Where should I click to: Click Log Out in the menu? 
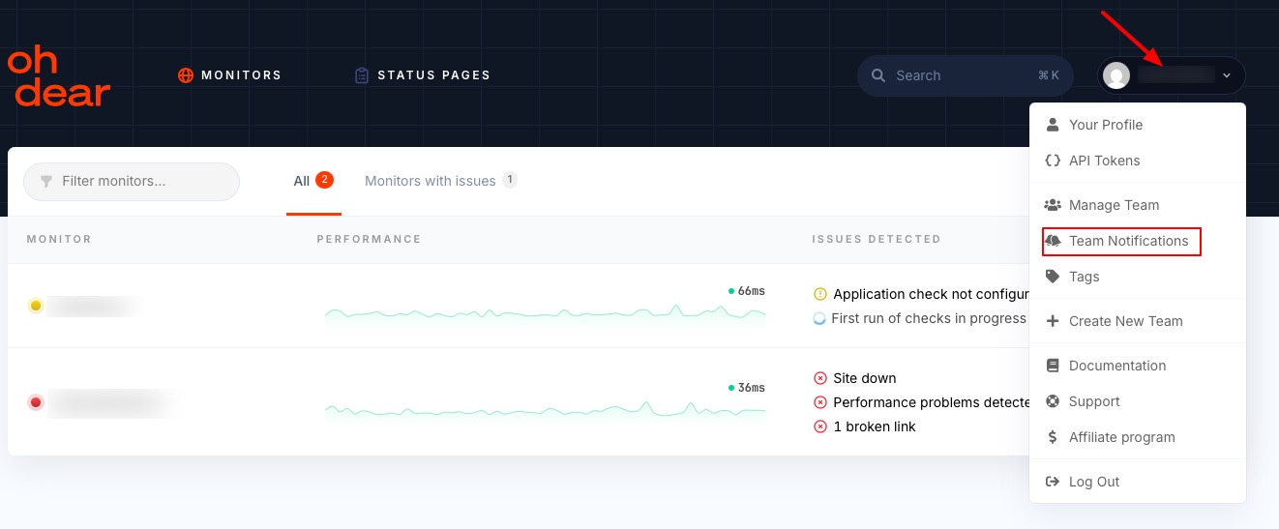(1093, 482)
